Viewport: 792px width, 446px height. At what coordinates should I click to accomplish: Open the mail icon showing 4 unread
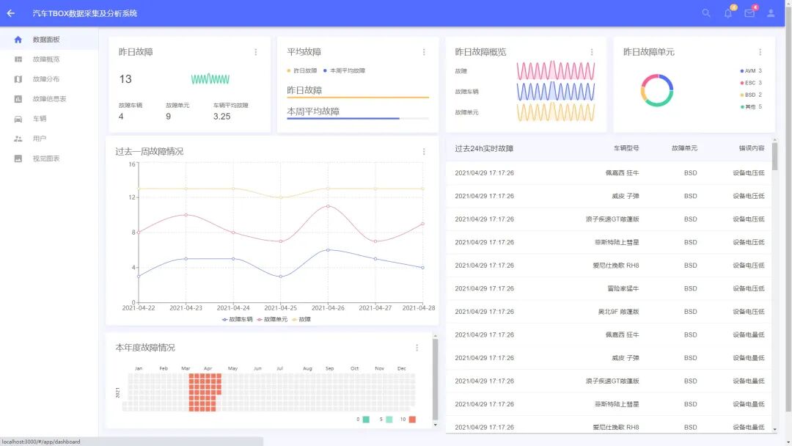749,13
